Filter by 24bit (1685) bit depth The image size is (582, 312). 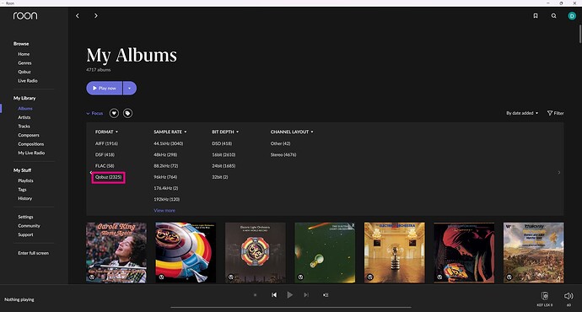coord(224,166)
